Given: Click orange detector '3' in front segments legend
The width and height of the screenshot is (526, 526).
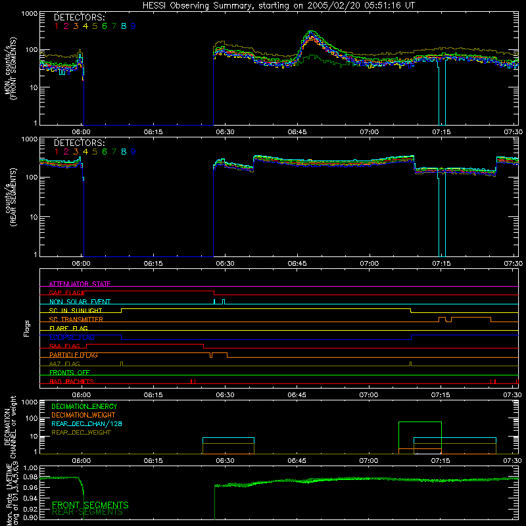Looking at the screenshot, I should (76, 26).
